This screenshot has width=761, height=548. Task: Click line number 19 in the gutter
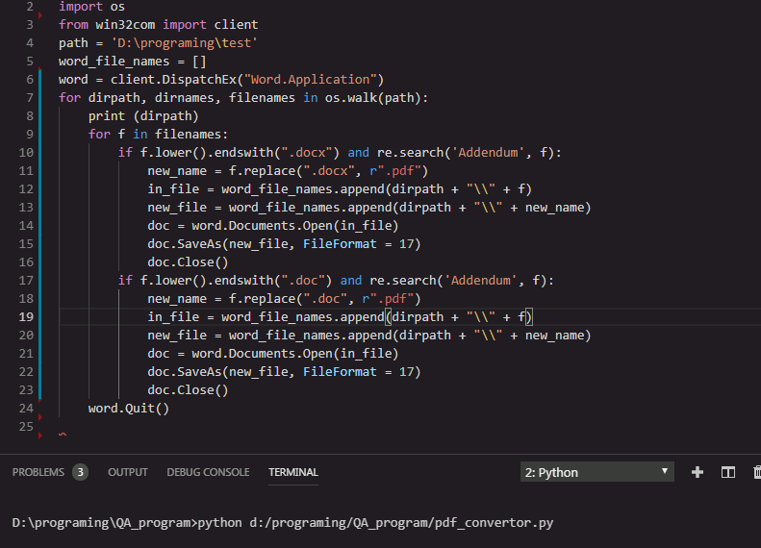click(26, 317)
